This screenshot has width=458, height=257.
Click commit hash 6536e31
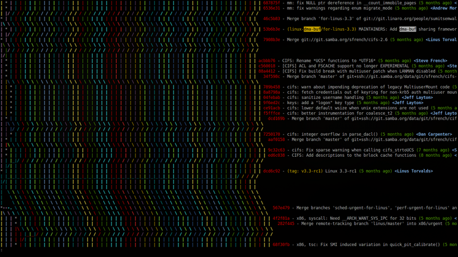(271, 8)
